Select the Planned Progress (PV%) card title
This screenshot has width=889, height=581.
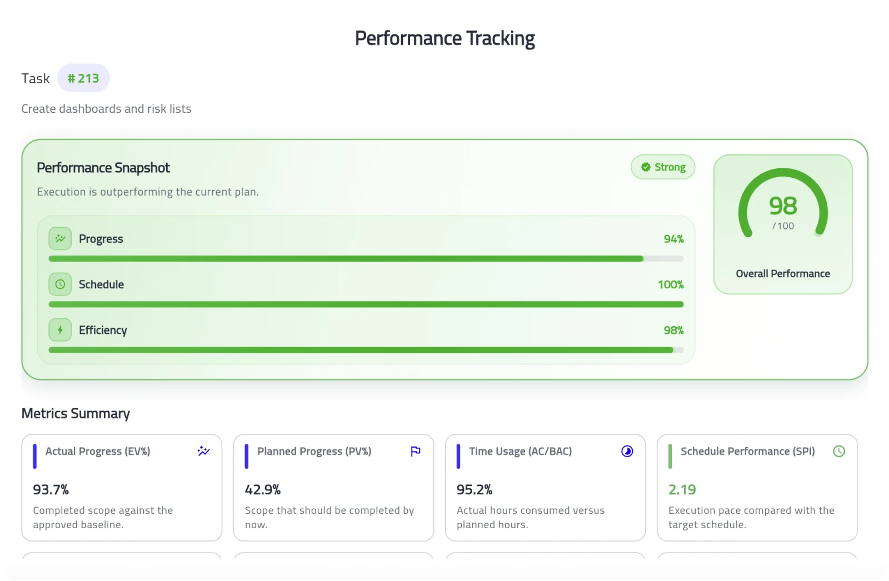tap(314, 452)
